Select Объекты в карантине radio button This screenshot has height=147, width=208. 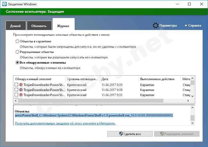(17, 41)
